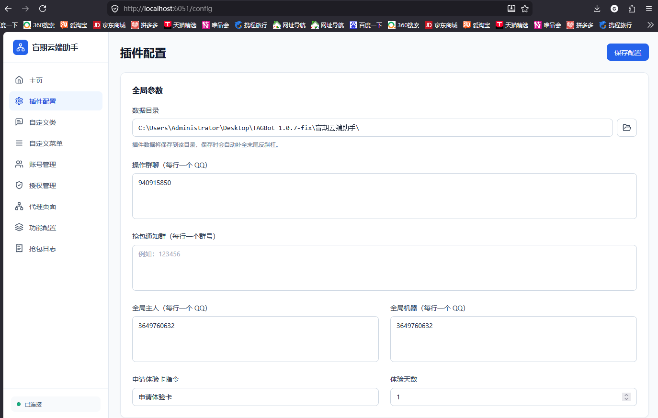The image size is (658, 418).
Task: Select 插件配置 in the sidebar
Action: [x=56, y=101]
